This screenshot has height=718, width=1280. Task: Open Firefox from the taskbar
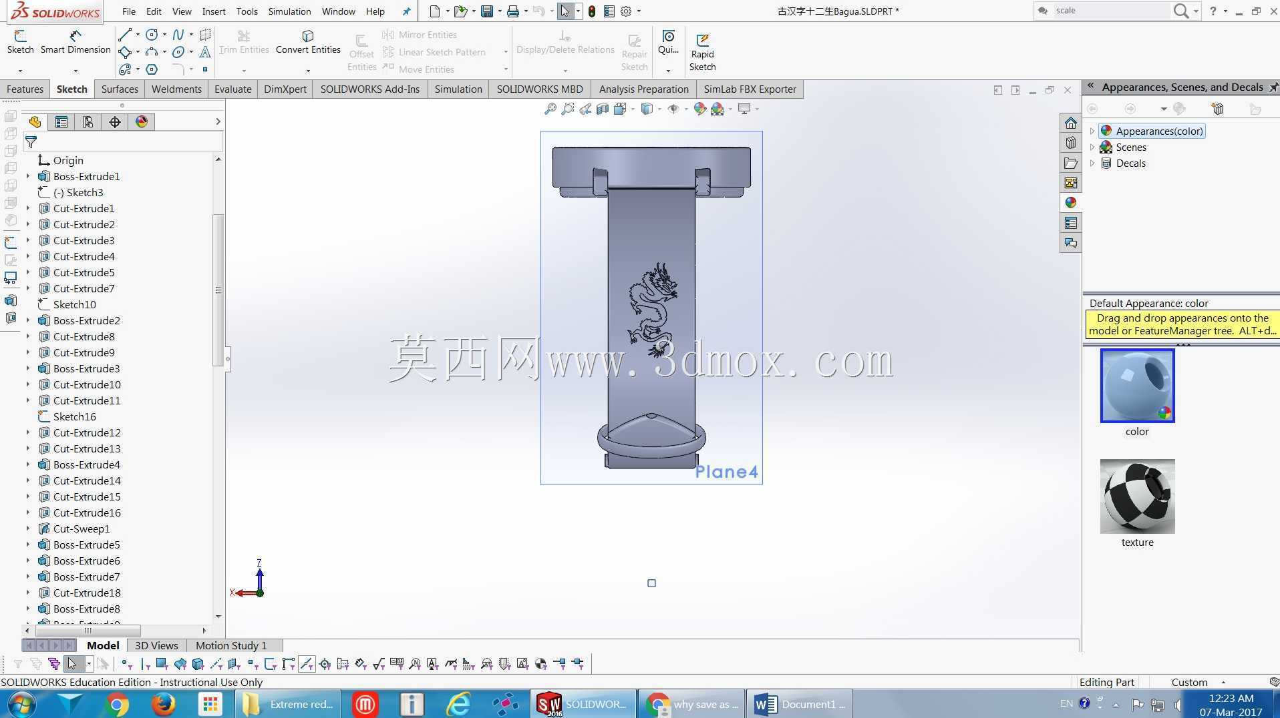163,704
